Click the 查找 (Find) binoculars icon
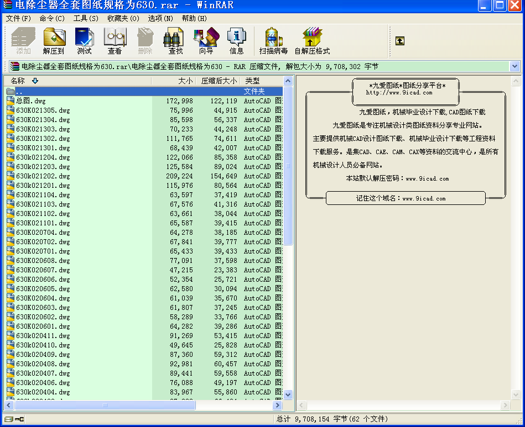The height and width of the screenshot is (427, 525). pyautogui.click(x=175, y=41)
